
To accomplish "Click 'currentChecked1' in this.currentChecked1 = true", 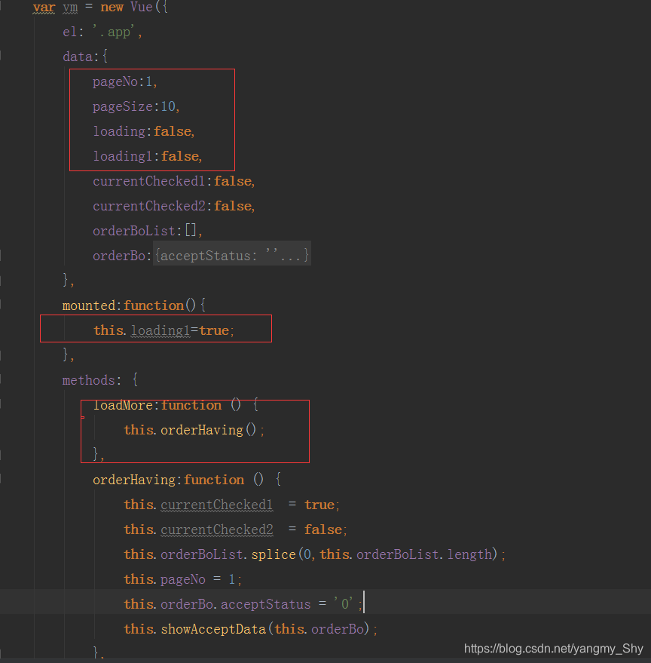I will (x=217, y=505).
